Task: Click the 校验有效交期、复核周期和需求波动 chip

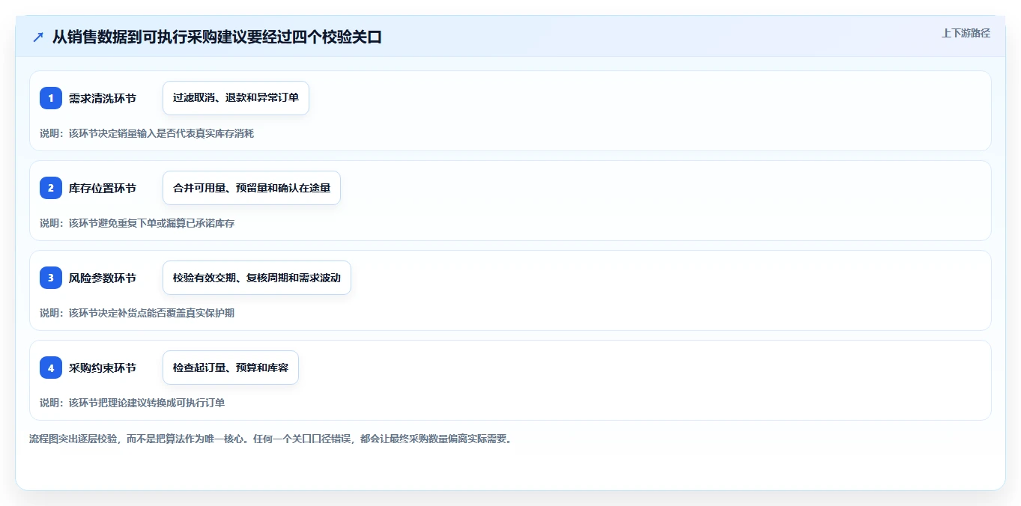Action: coord(257,278)
